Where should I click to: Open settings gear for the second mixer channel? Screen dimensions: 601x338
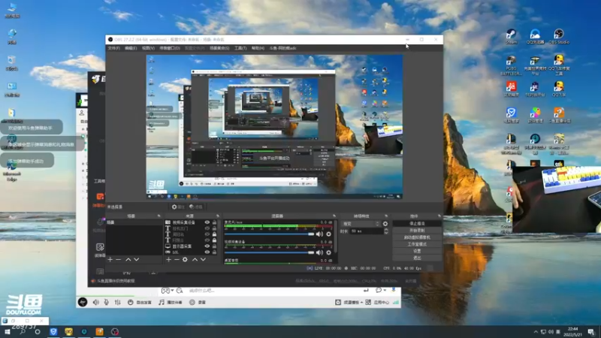pos(328,252)
